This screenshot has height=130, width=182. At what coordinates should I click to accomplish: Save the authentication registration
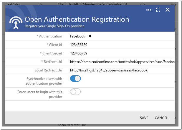144,118
